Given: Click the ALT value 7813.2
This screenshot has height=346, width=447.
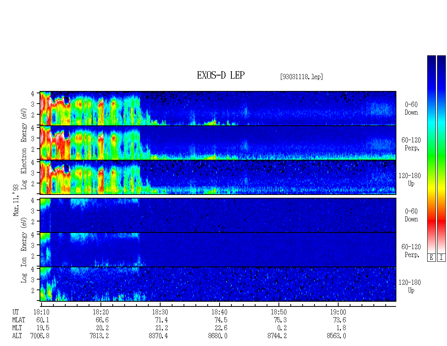Looking at the screenshot, I should pos(99,336).
